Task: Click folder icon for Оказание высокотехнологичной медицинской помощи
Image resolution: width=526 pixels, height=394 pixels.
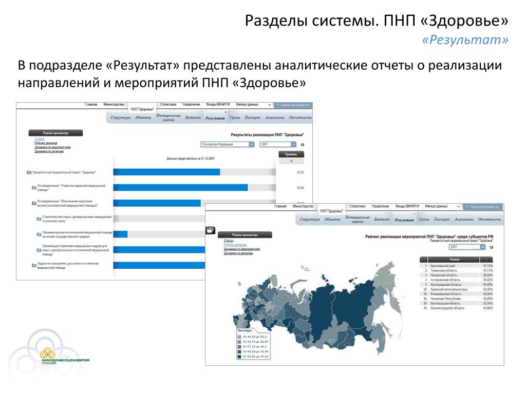Action: (x=39, y=234)
